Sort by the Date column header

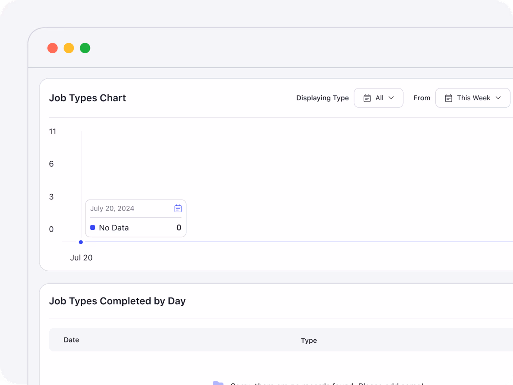tap(71, 340)
